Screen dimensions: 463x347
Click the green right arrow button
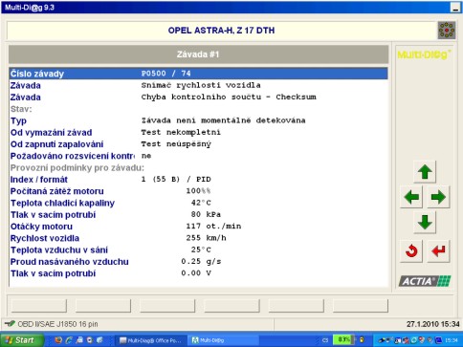438,197
